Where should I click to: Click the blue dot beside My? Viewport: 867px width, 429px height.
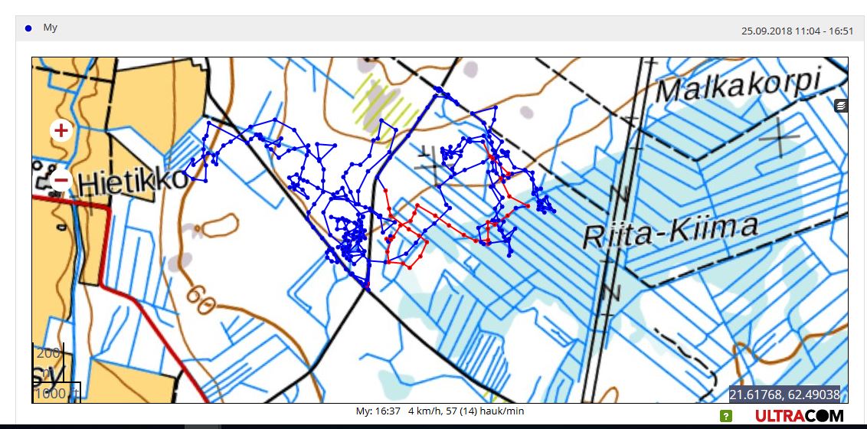28,28
